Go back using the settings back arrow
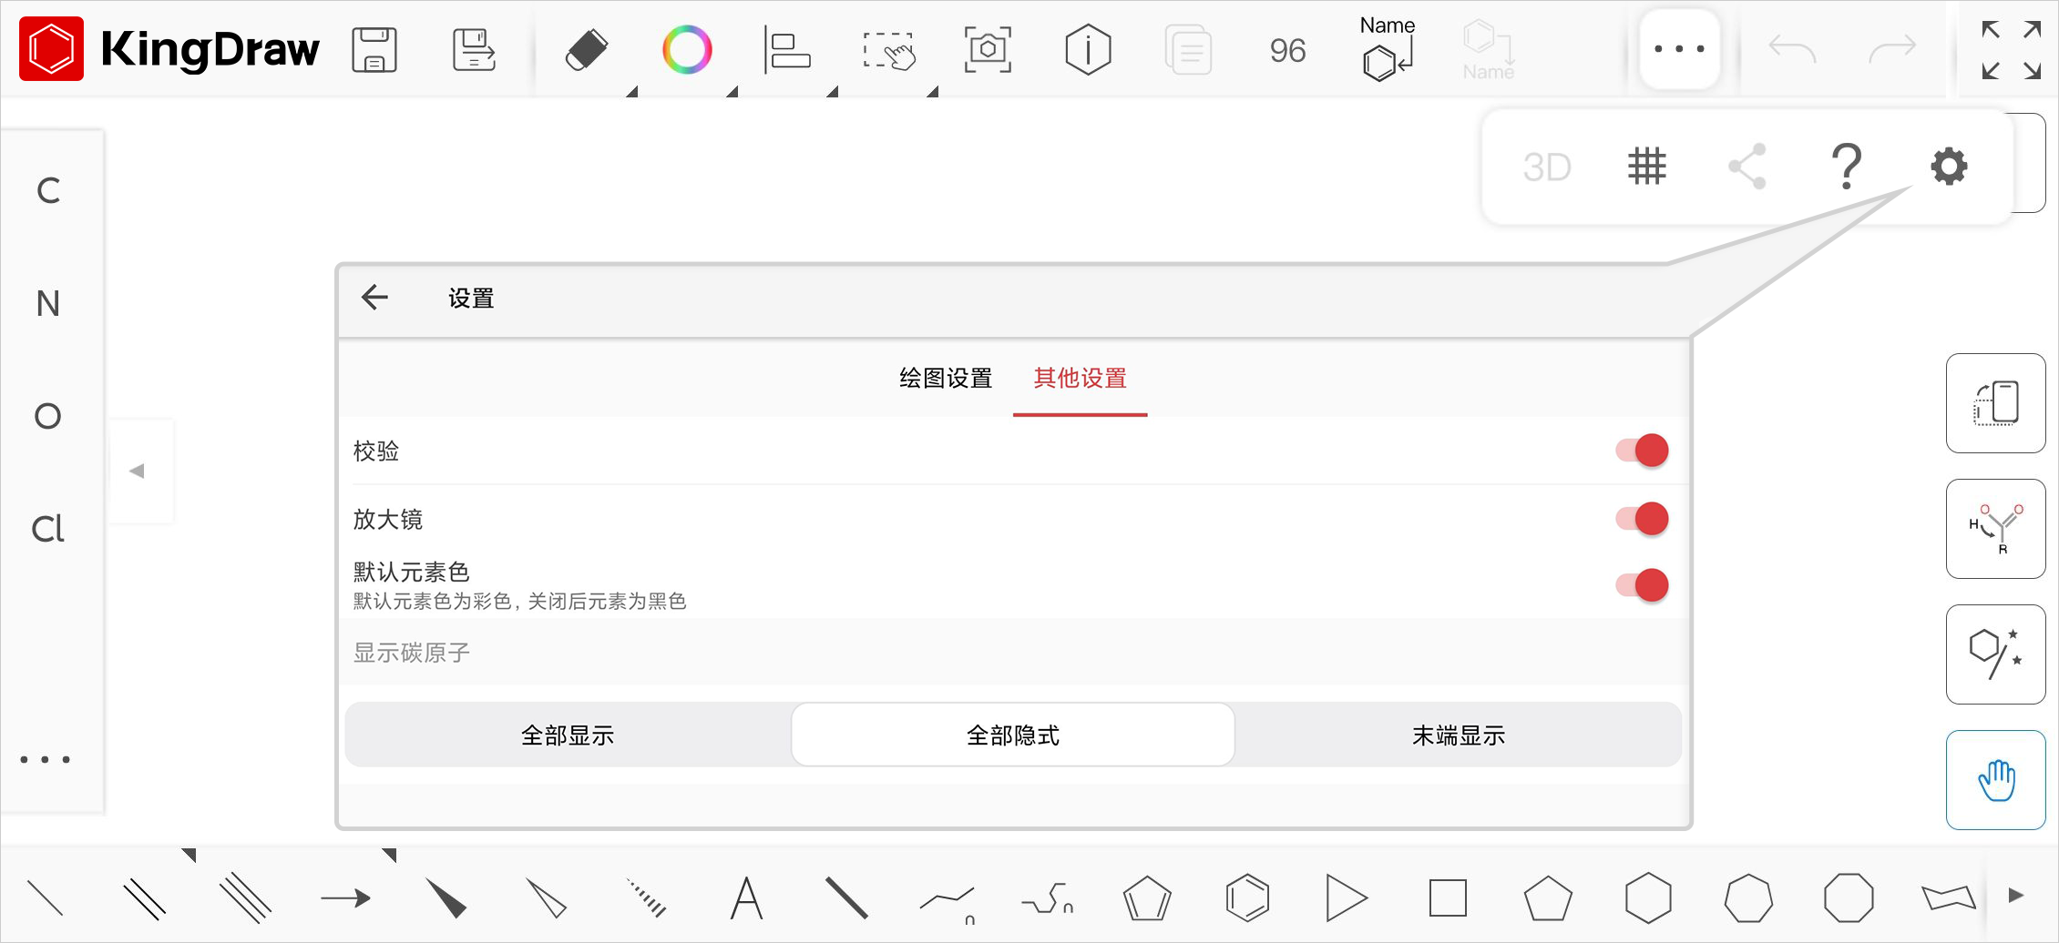2059x943 pixels. click(x=374, y=298)
